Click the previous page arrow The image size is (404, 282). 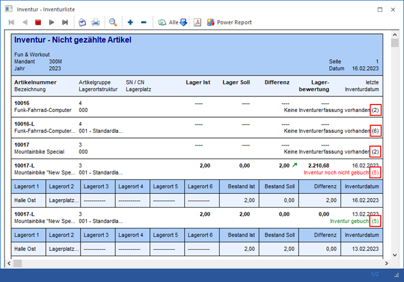25,23
